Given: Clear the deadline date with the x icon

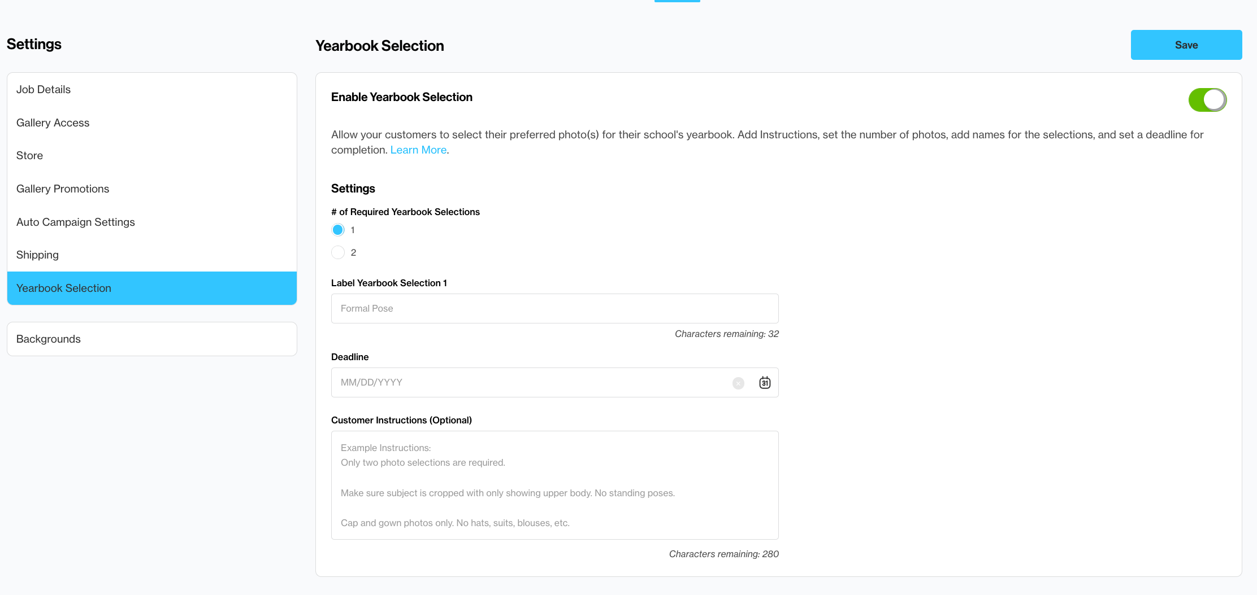Looking at the screenshot, I should [738, 383].
